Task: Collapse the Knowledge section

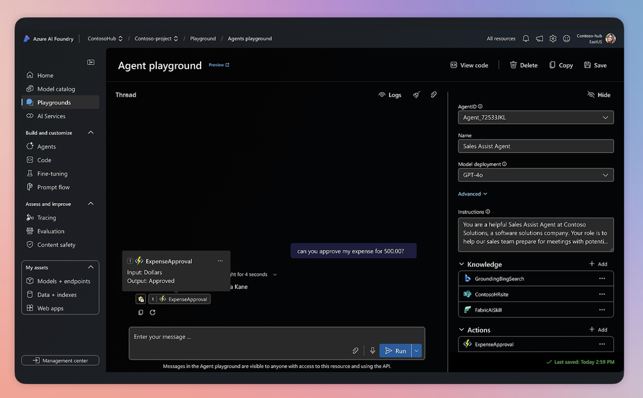Action: [x=461, y=264]
